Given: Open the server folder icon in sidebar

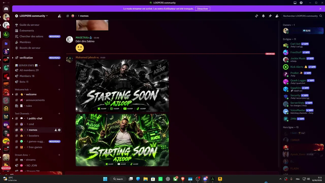Looking at the screenshot, I should (6, 43).
